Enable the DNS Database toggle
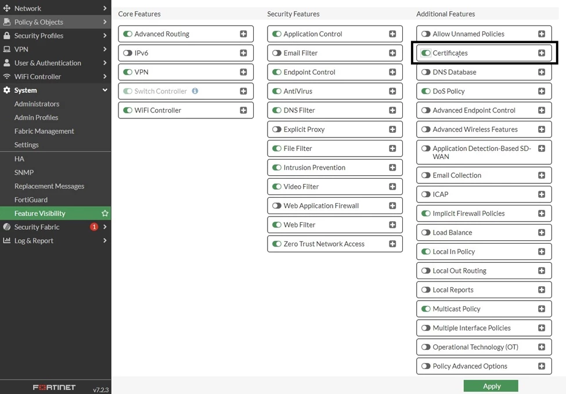 pos(426,72)
